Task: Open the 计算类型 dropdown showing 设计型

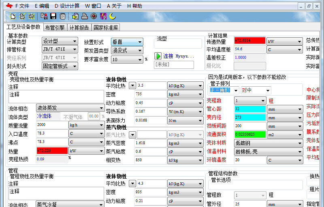Action: click(60, 41)
